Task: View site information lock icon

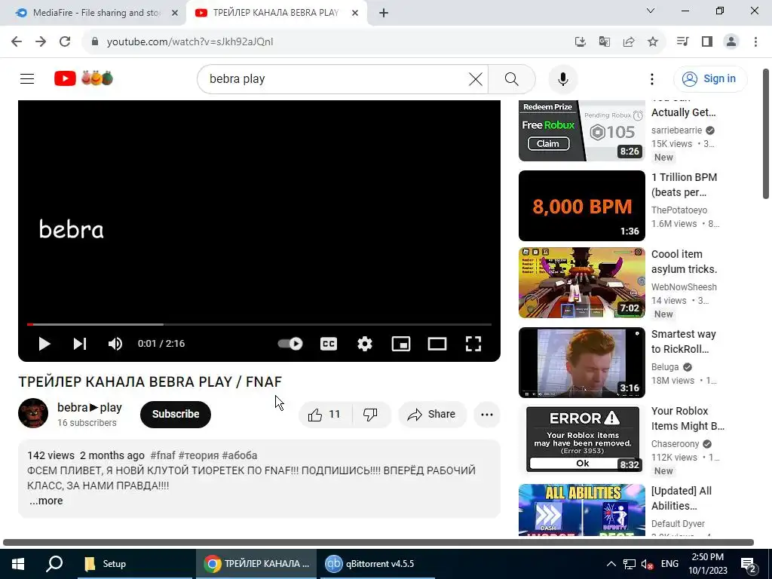Action: coord(95,42)
